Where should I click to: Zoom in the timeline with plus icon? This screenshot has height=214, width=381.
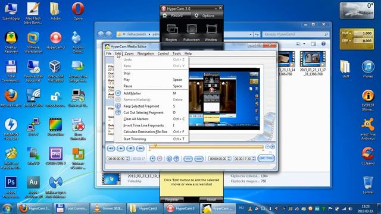(273, 147)
